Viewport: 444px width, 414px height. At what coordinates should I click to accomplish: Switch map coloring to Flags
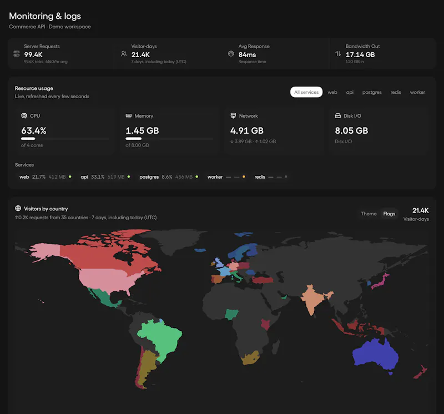[389, 214]
